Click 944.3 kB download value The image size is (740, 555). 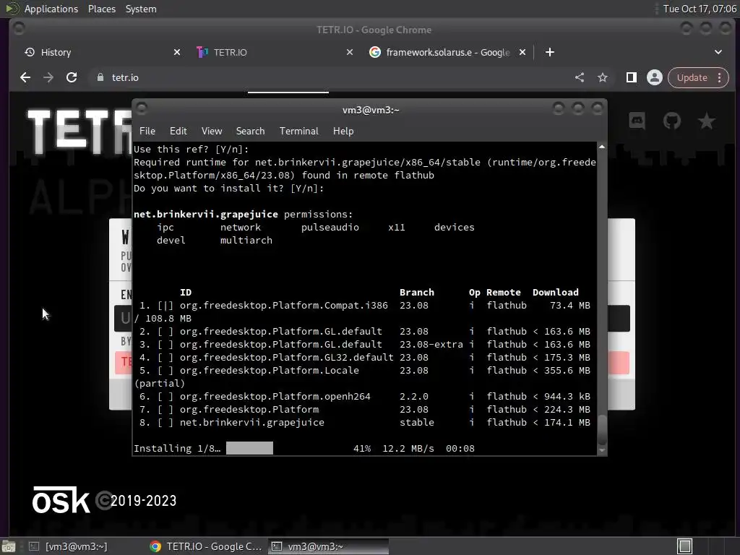click(x=567, y=397)
